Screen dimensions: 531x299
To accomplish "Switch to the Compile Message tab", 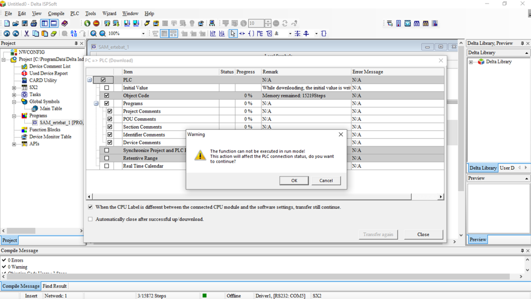I will click(x=21, y=286).
